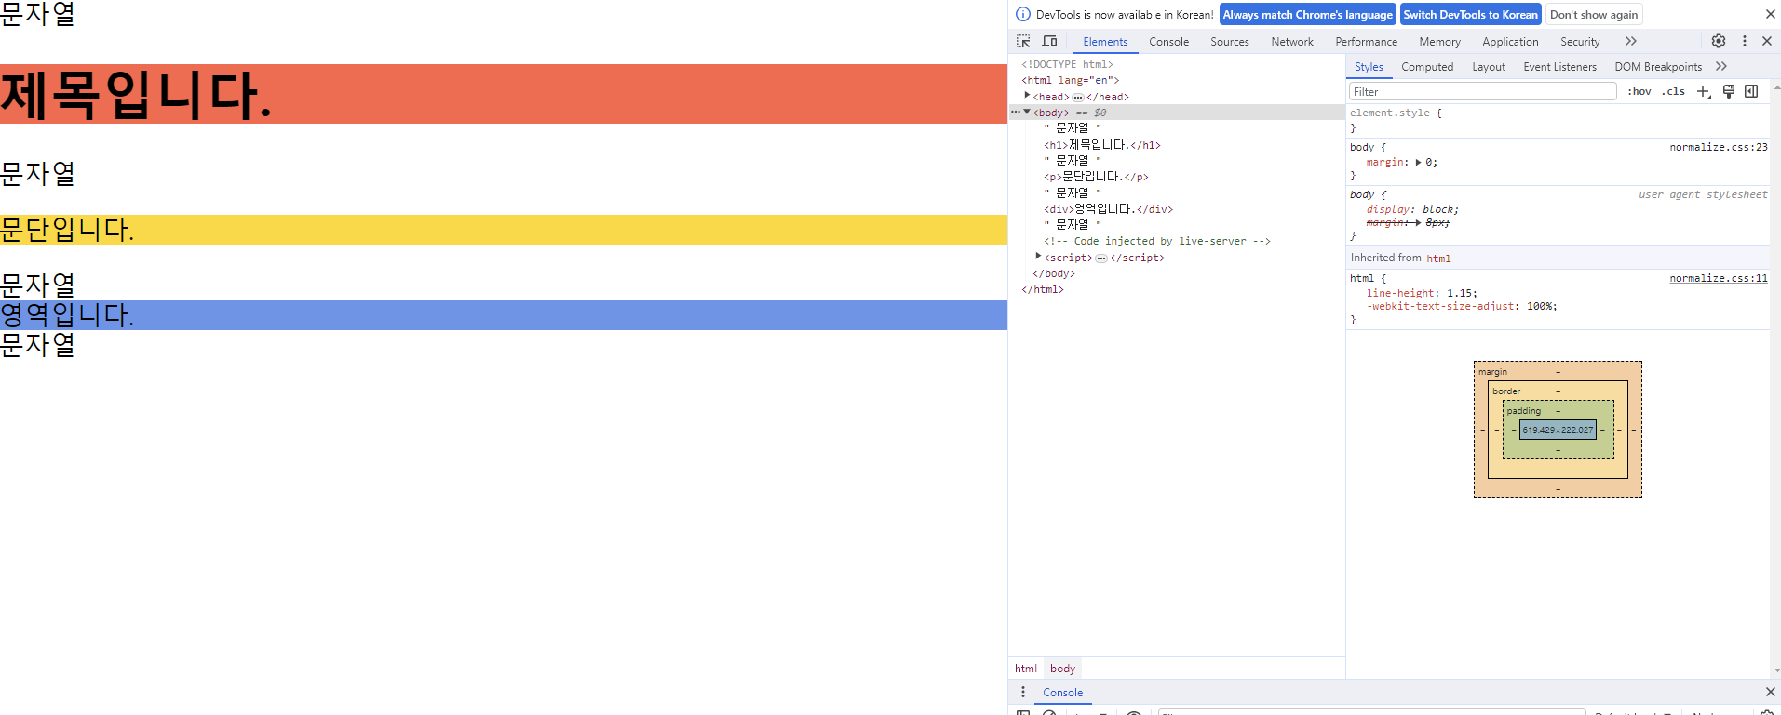The image size is (1781, 715).
Task: Open normalize.css:23 source link
Action: pos(1719,147)
